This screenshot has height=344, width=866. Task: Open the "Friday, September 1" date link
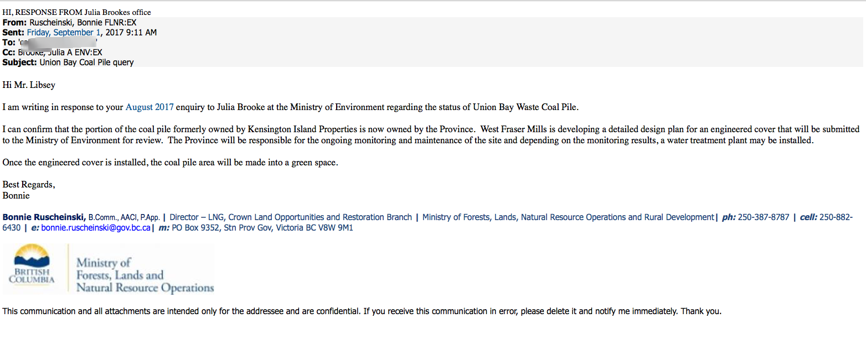[x=64, y=33]
